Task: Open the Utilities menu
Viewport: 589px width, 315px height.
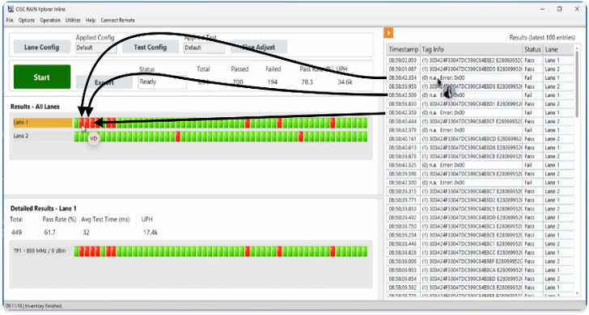Action: 73,20
